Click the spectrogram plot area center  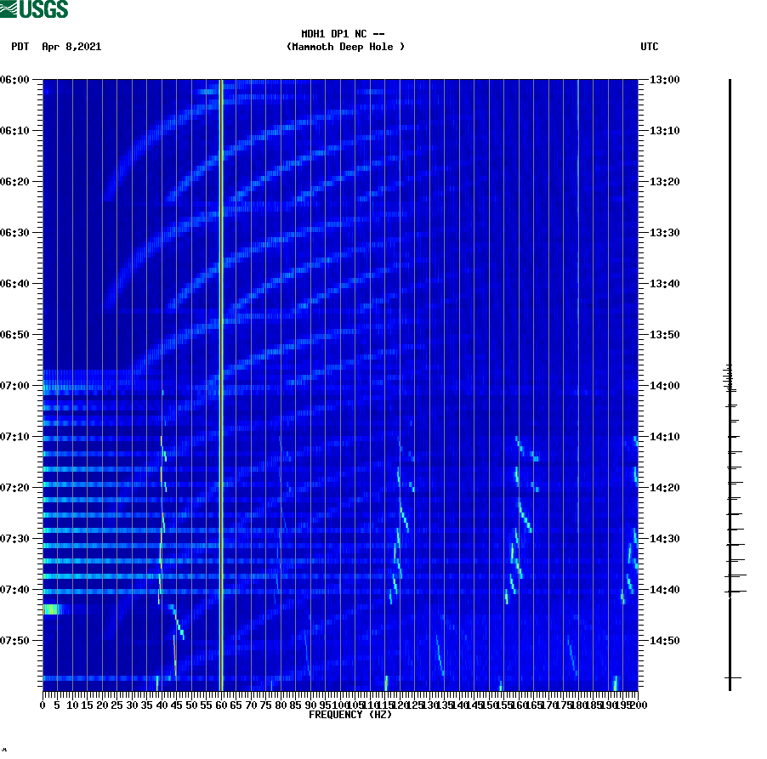340,387
